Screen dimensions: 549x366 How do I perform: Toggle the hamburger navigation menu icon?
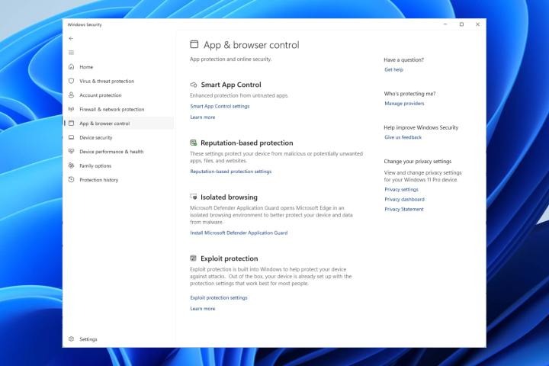pos(71,53)
